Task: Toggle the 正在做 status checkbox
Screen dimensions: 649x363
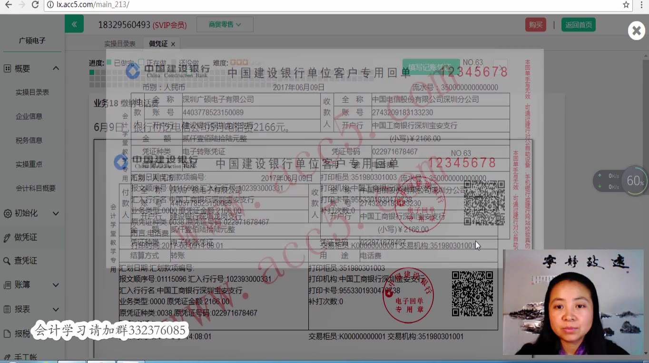Action: pos(141,62)
